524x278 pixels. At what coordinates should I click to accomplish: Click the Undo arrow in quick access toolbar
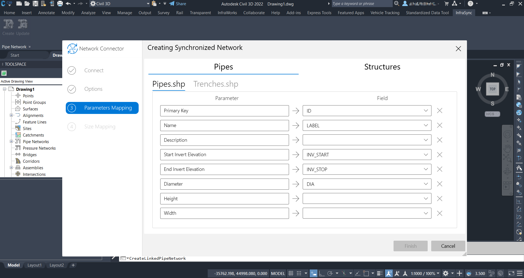[68, 4]
